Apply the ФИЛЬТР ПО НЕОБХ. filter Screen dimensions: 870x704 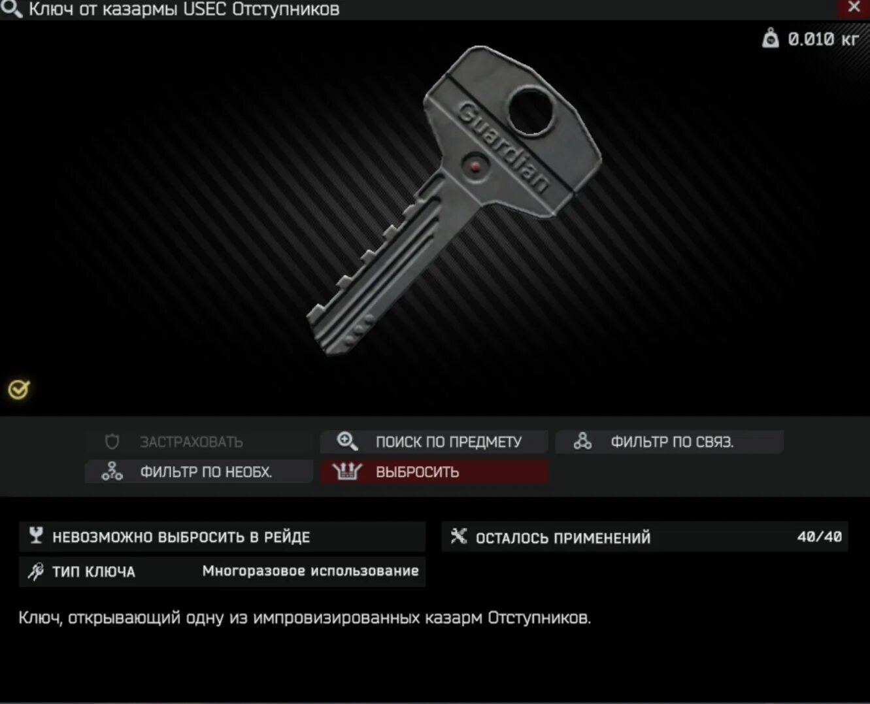tap(199, 471)
